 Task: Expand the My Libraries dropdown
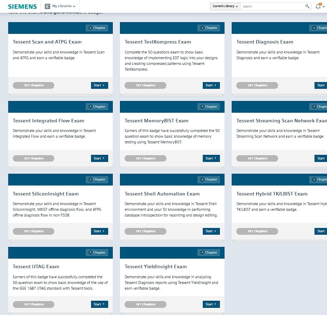(64, 6)
